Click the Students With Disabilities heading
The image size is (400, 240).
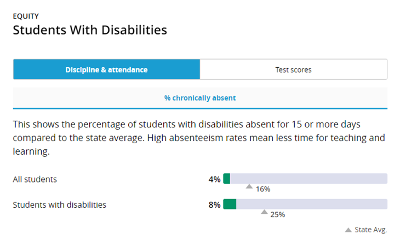90,30
